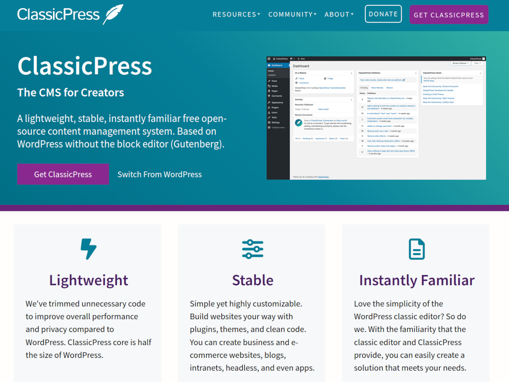509x382 pixels.
Task: Click the Settings icon in dashboard preview sidebar
Action: 269,122
